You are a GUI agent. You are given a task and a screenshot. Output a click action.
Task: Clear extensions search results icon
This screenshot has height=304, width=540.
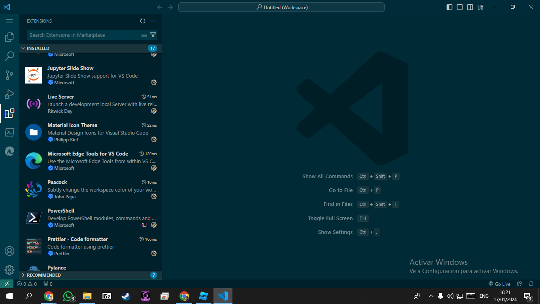(144, 35)
